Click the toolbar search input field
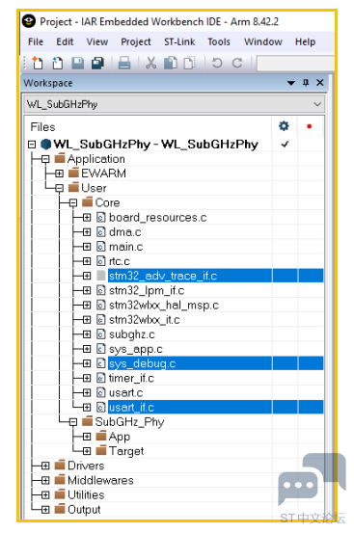354x533 pixels. point(295,64)
